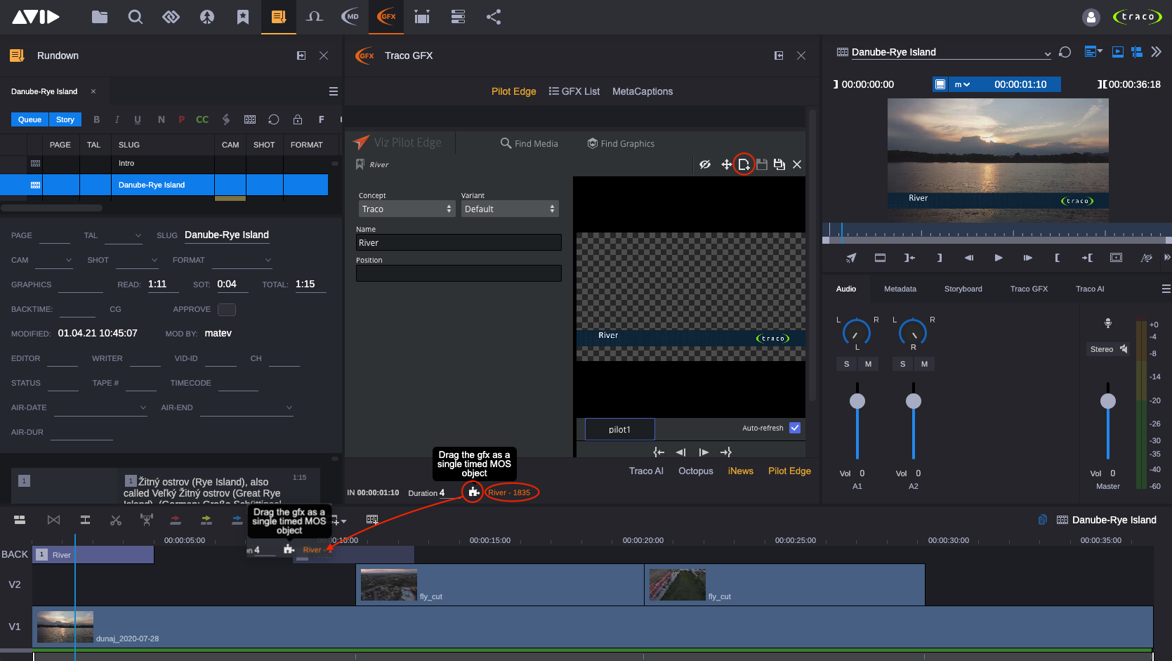The width and height of the screenshot is (1172, 661).
Task: Open the MD metadata app icon
Action: (x=350, y=17)
